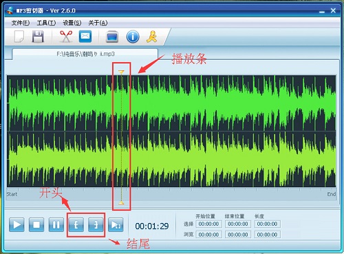The width and height of the screenshot is (344, 254).
Task: Open the blue window screen icon
Action: click(x=112, y=36)
